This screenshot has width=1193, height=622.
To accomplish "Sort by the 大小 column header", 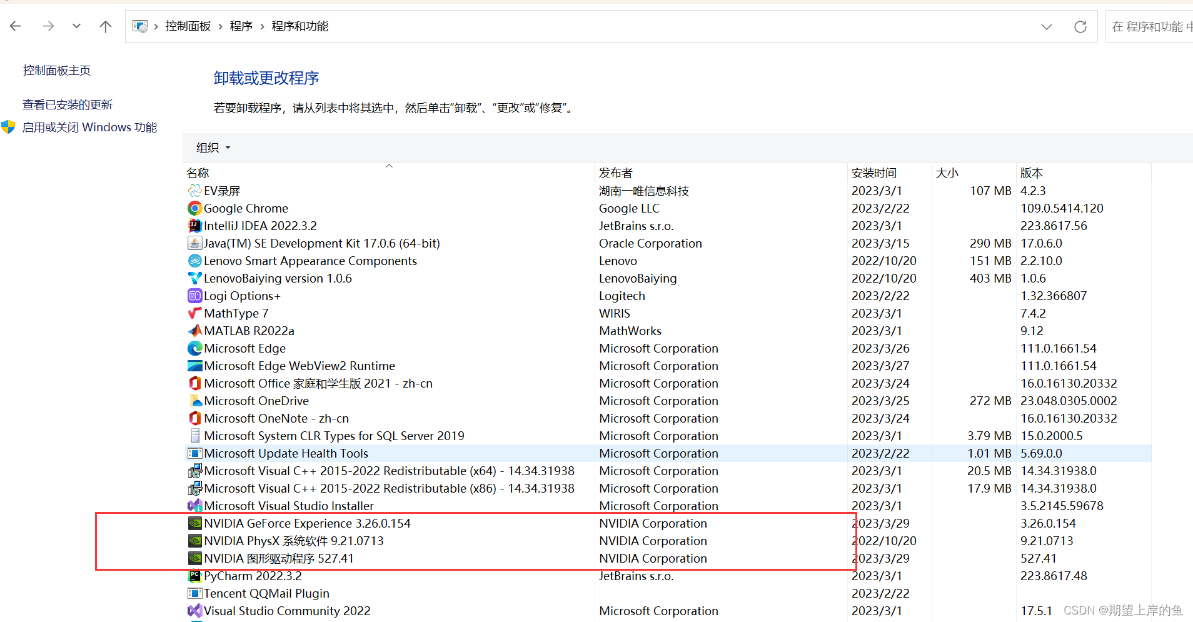I will pyautogui.click(x=947, y=173).
